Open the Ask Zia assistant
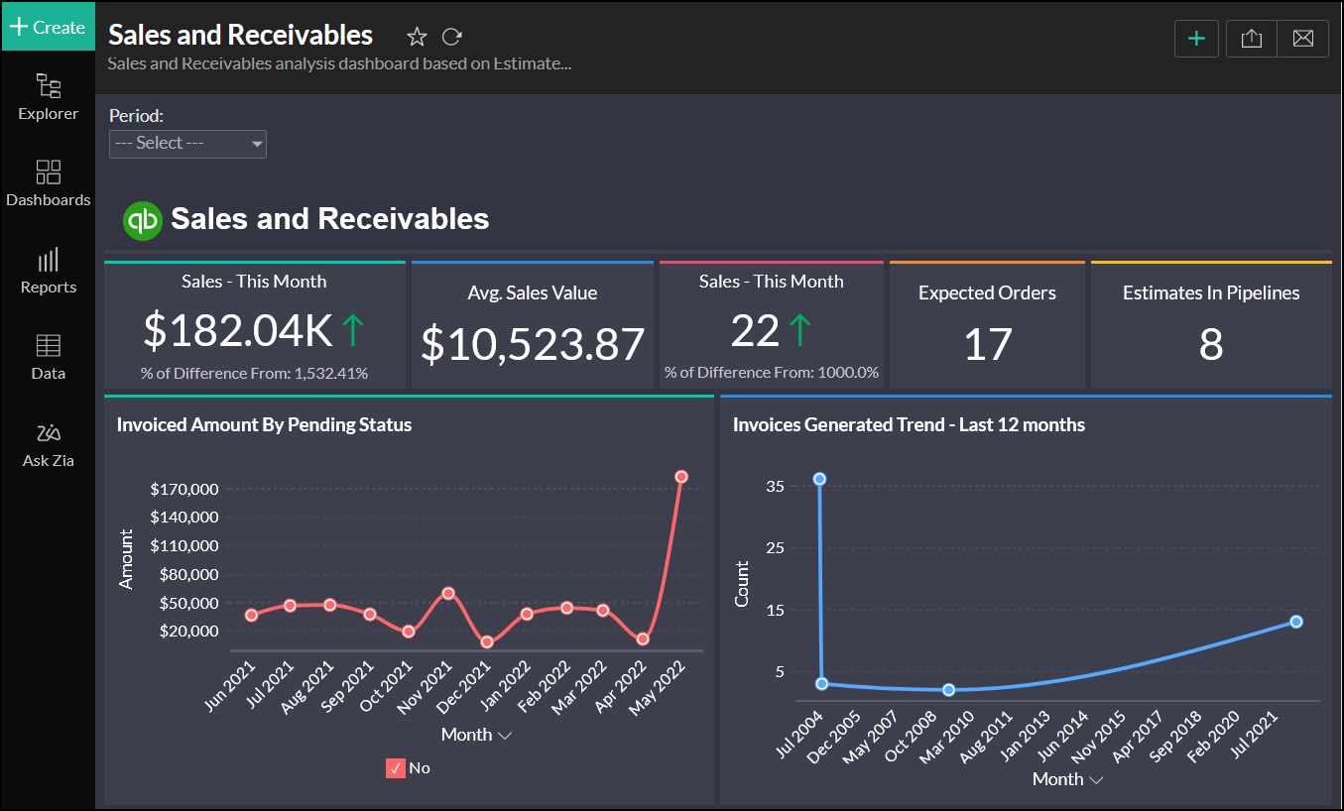The width and height of the screenshot is (1344, 811). (x=48, y=434)
